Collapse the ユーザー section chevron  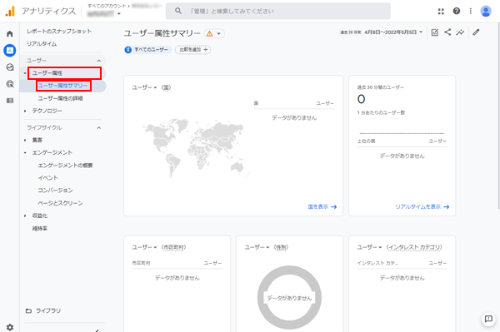pos(99,61)
